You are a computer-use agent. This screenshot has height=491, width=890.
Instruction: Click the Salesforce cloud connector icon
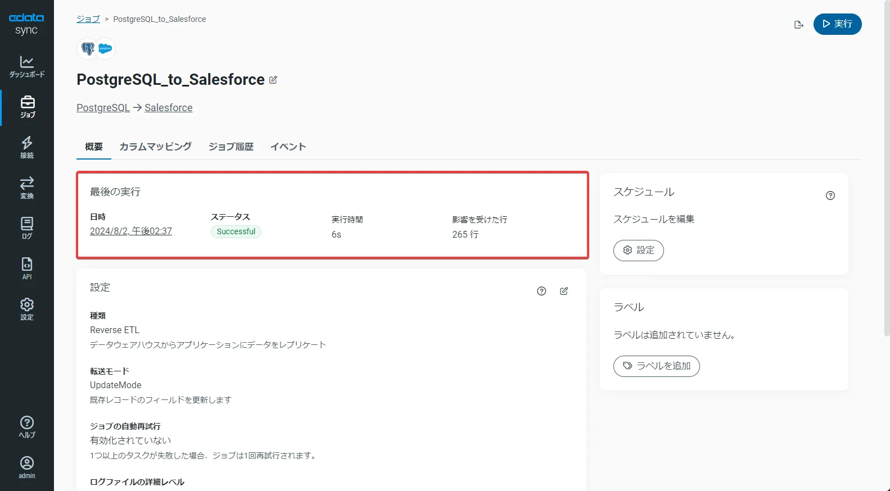click(x=105, y=49)
